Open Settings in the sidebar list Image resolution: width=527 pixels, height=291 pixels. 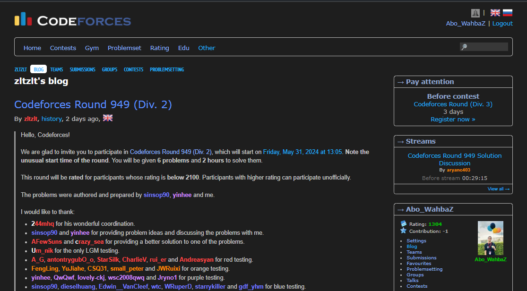416,240
